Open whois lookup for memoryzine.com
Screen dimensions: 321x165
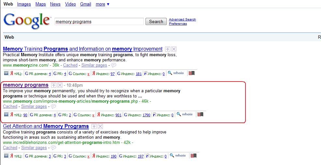176,73
